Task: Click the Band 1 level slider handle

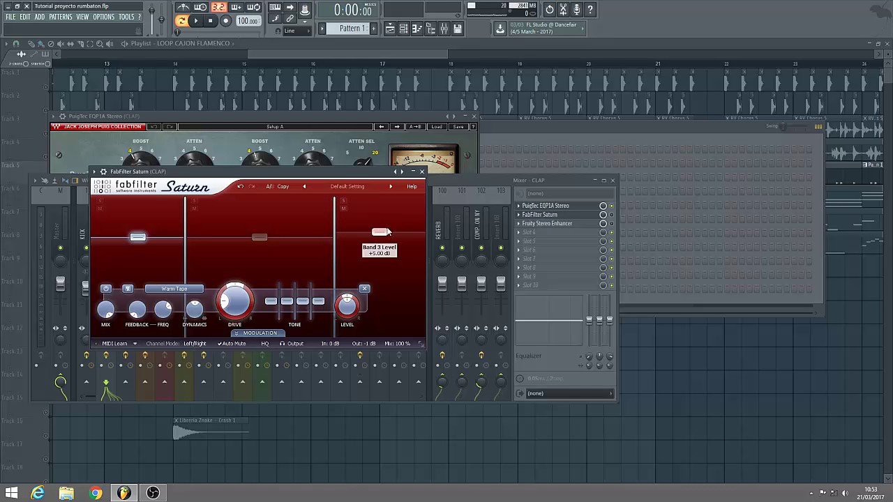Action: click(138, 237)
